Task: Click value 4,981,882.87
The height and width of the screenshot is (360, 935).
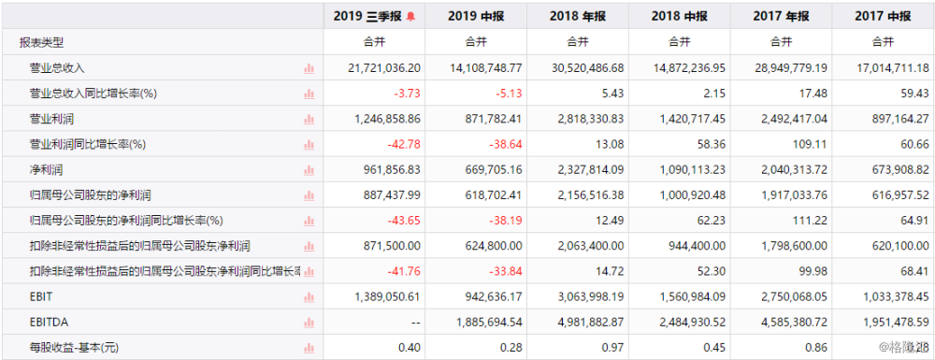Action: point(591,323)
